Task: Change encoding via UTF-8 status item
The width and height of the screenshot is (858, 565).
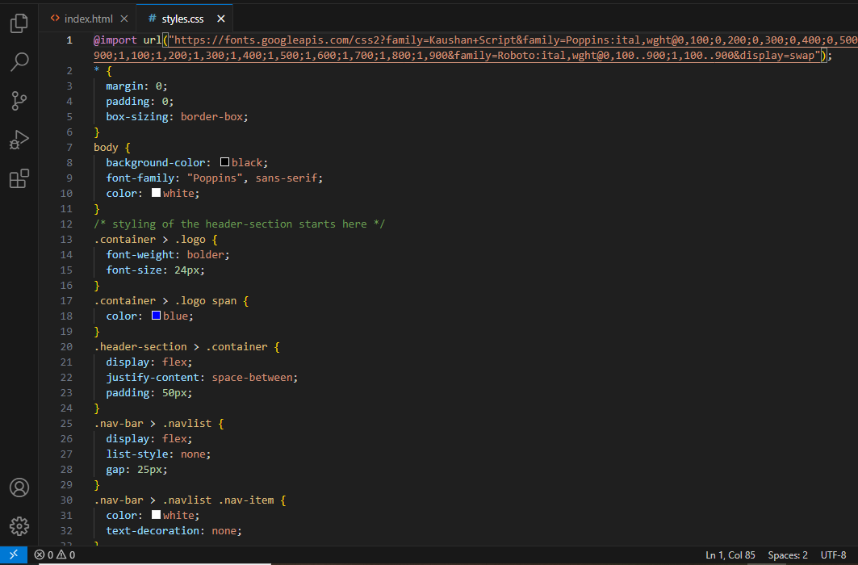Action: [833, 555]
